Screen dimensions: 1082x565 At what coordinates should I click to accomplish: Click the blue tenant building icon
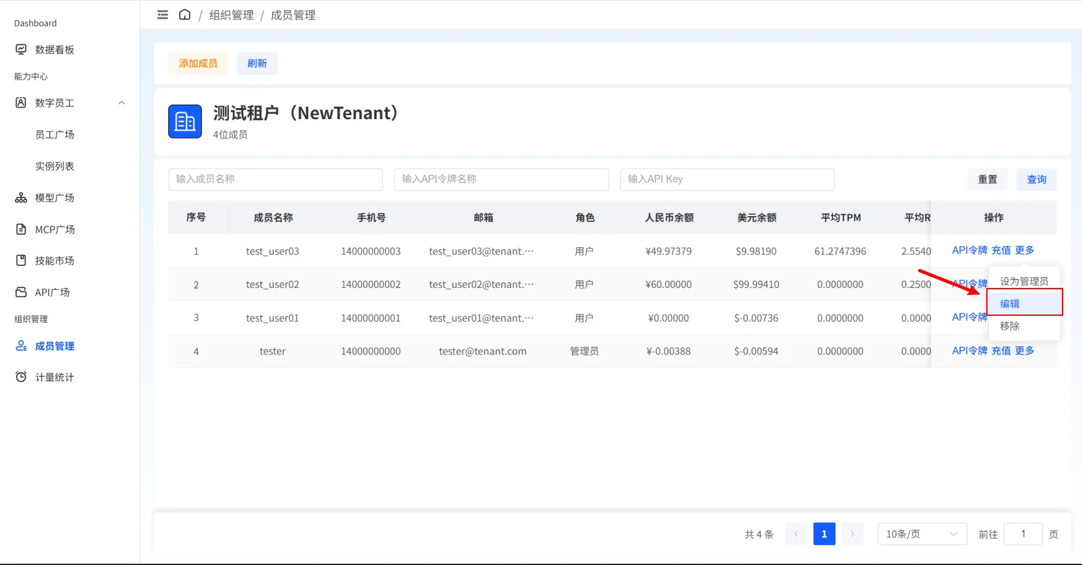pos(185,122)
